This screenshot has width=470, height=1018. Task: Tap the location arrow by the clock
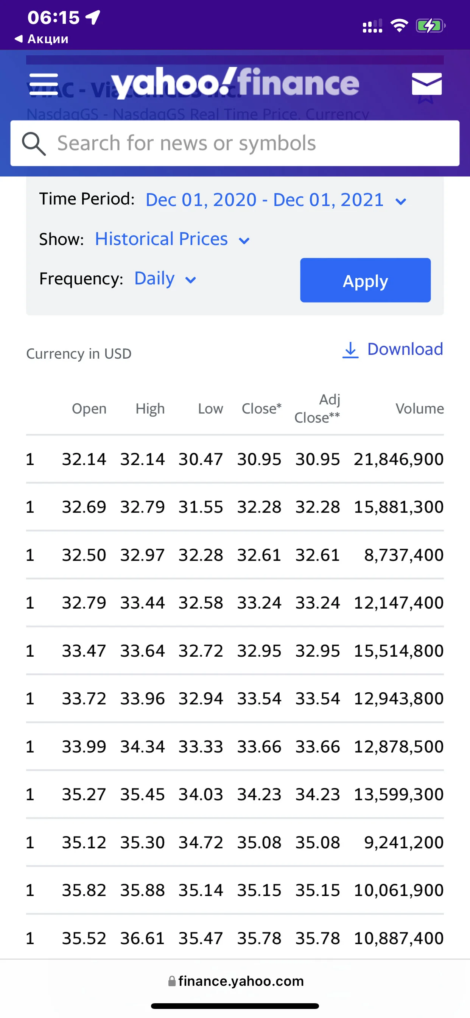93,17
